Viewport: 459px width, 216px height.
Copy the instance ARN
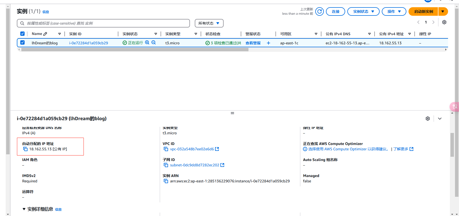point(166,181)
